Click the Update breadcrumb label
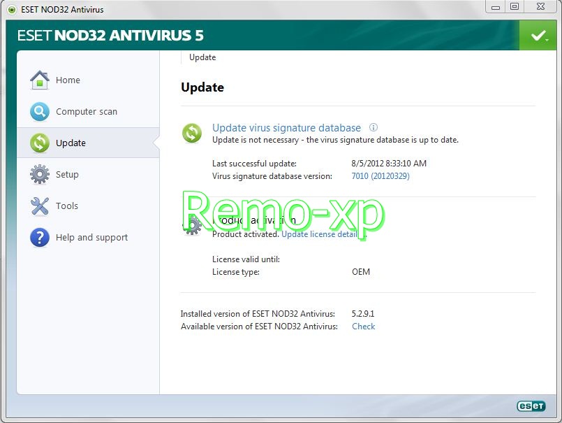Viewport: 562px width, 423px height. (x=202, y=57)
